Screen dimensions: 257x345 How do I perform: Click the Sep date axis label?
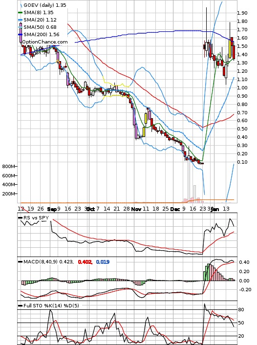tap(52, 209)
